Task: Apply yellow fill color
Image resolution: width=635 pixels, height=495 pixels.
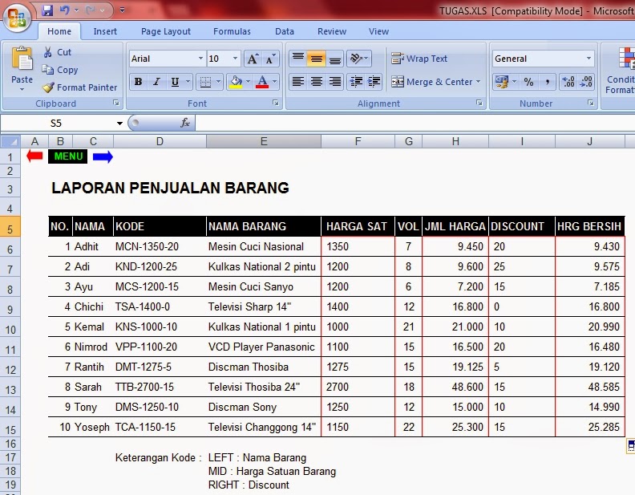Action: [236, 82]
